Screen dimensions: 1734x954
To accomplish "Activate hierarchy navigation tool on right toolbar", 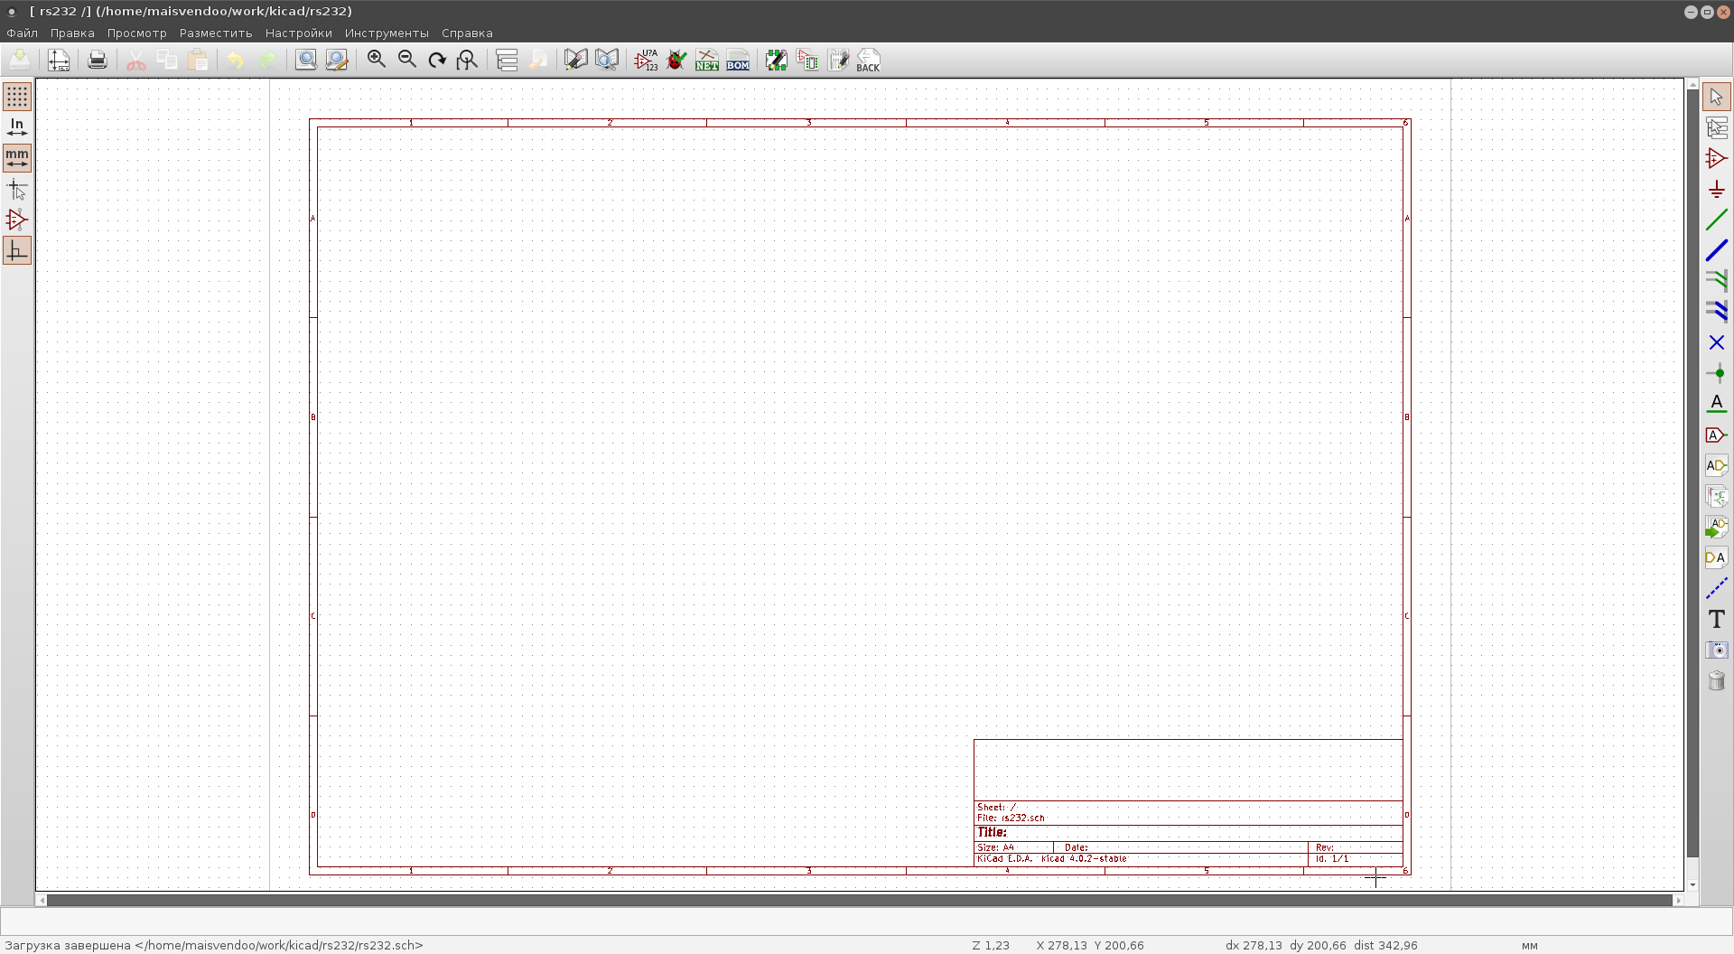I will click(1717, 127).
